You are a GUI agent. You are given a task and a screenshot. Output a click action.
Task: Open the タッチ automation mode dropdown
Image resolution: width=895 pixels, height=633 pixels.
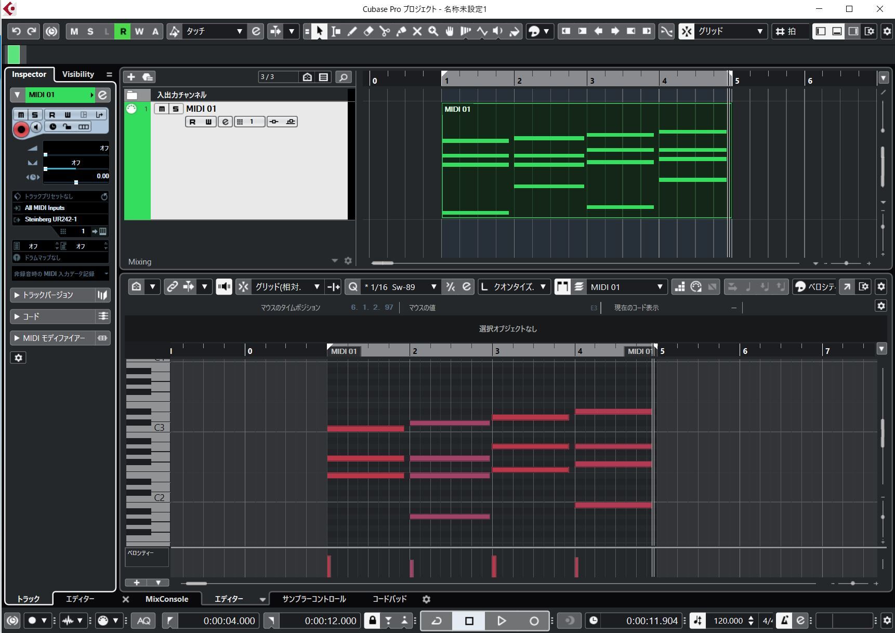click(213, 31)
